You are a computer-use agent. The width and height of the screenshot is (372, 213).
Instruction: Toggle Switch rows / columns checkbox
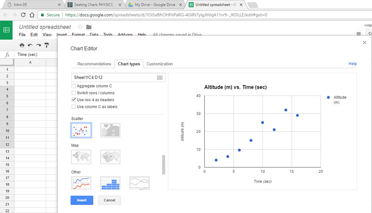(x=74, y=93)
